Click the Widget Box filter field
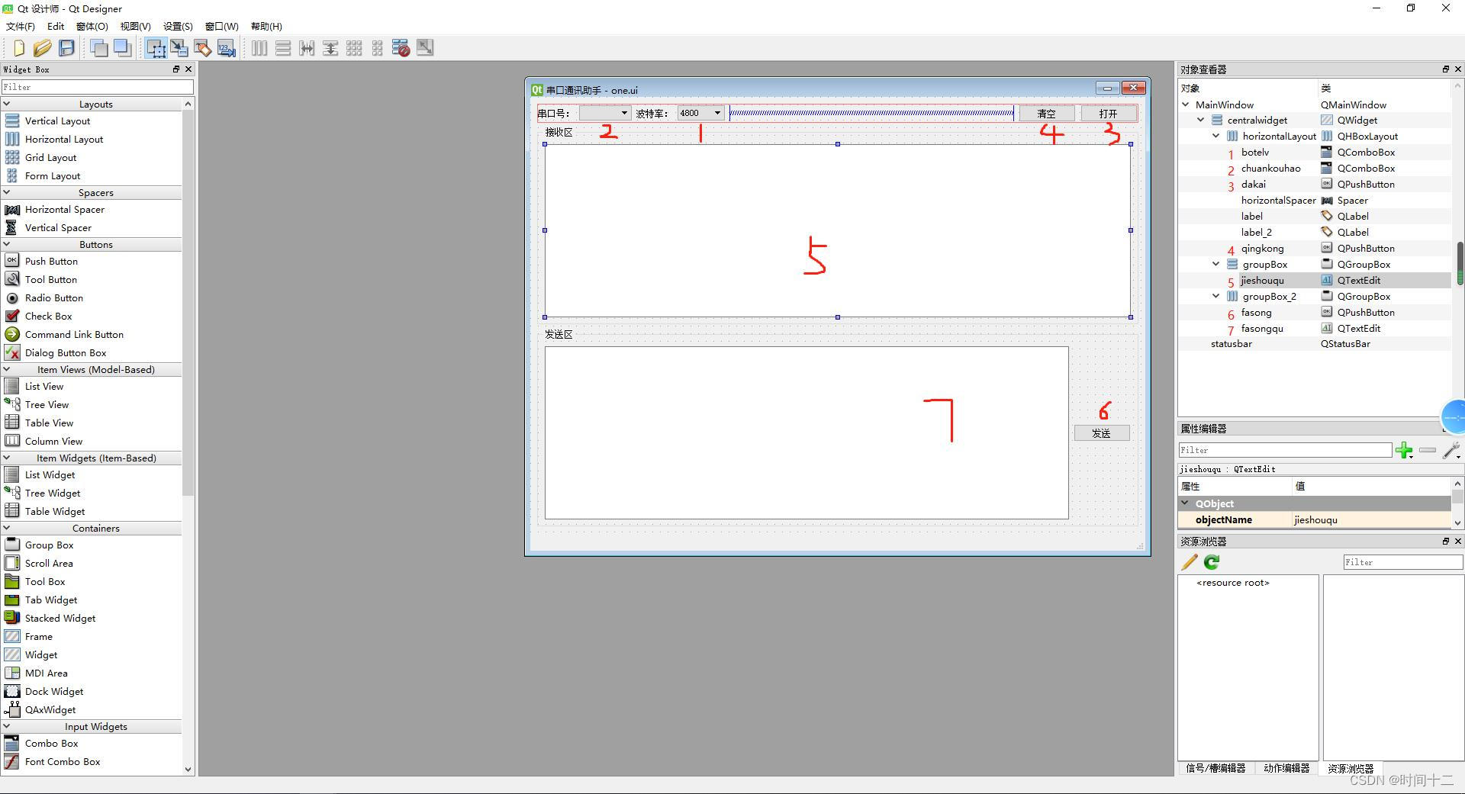The image size is (1465, 794). coord(97,87)
